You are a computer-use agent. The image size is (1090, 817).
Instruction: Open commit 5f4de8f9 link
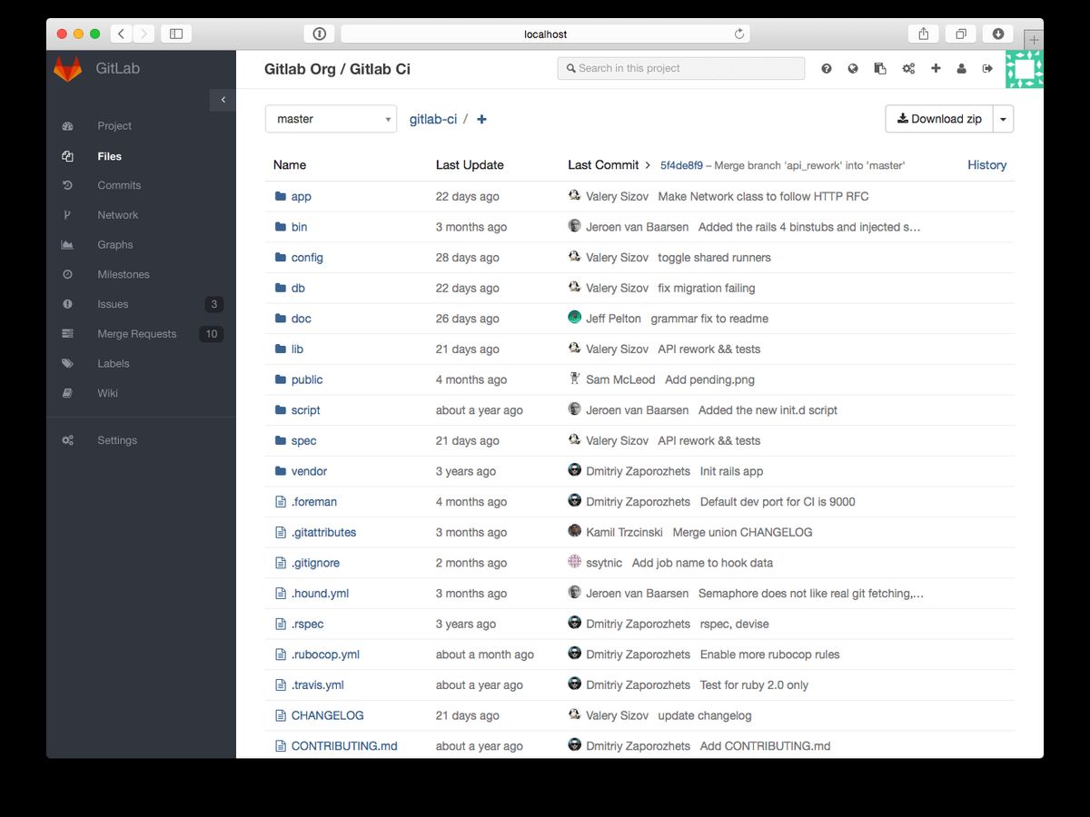(681, 165)
